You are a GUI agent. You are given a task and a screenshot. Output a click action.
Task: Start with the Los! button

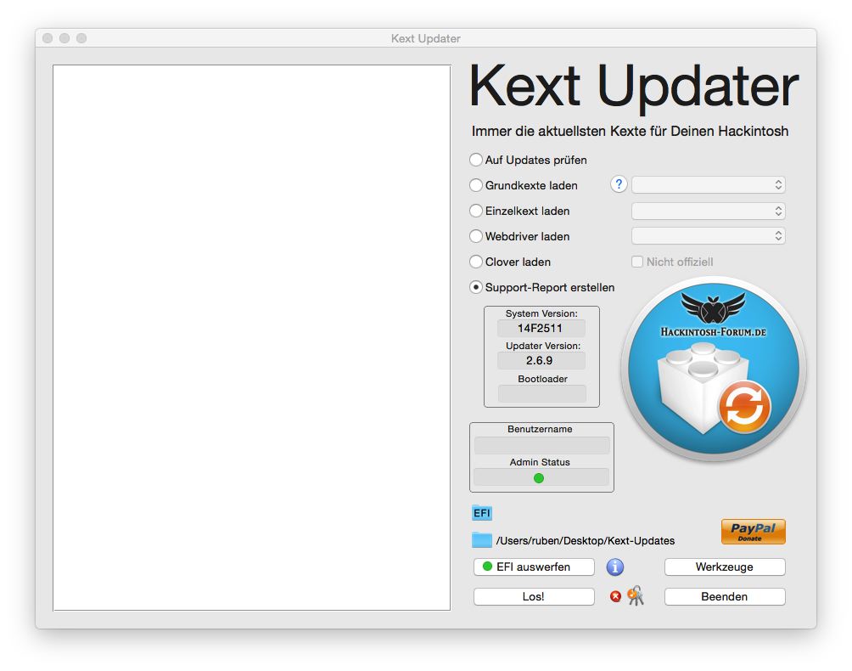[x=534, y=596]
